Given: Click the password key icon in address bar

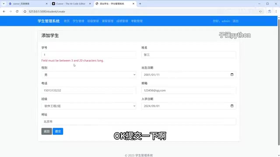Looking at the screenshot, I should point(261,11).
